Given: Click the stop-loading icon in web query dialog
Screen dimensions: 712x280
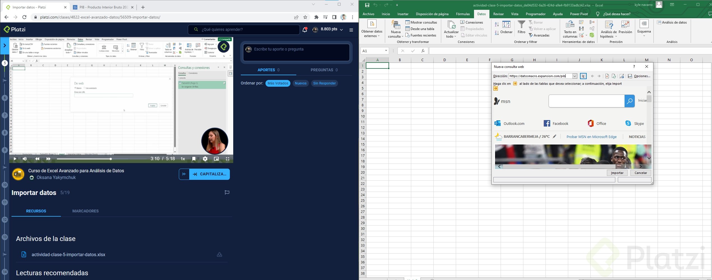Looking at the screenshot, I should click(607, 76).
